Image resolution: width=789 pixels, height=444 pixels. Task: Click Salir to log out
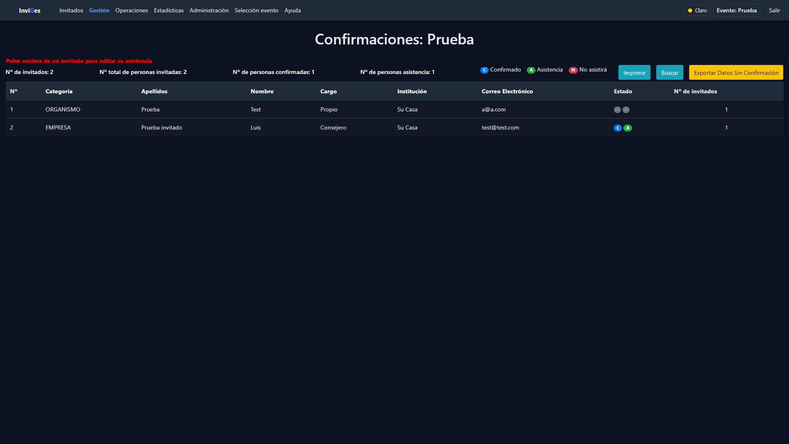774,10
